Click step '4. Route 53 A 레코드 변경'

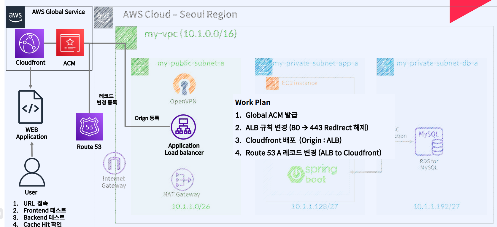[x=308, y=153]
